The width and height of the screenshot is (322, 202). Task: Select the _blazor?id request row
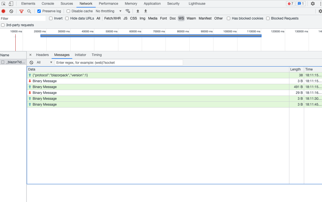pyautogui.click(x=13, y=62)
